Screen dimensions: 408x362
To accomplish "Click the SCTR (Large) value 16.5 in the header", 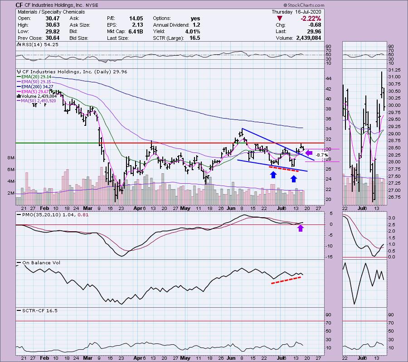I will (x=195, y=38).
